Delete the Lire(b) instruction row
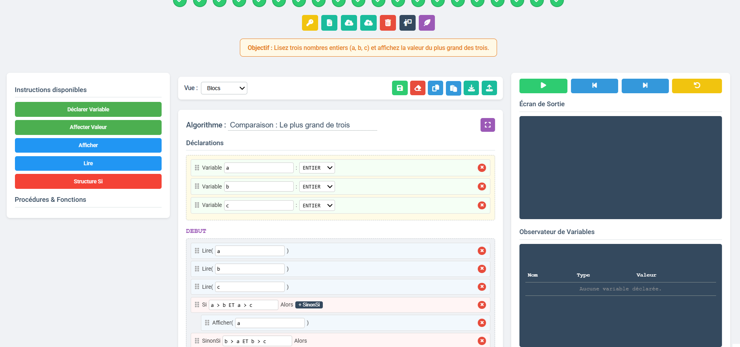Screen dimensions: 740x347 [482, 269]
